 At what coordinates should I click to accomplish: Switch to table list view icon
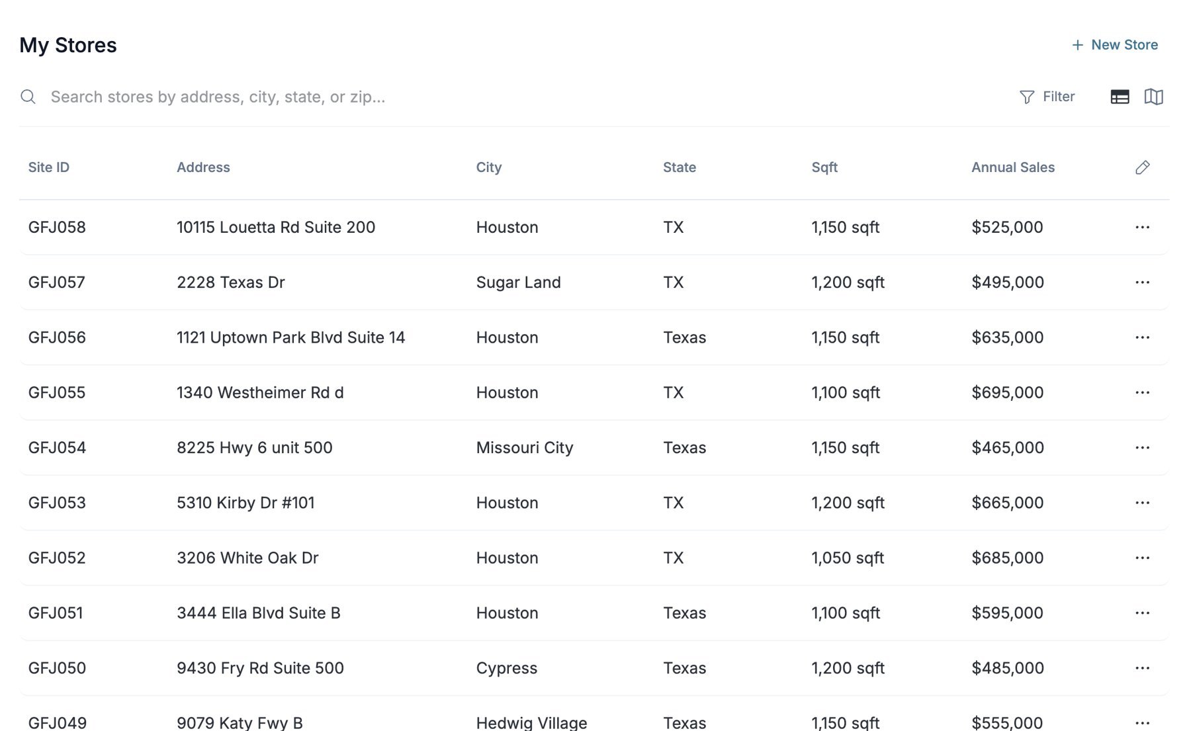coord(1120,97)
